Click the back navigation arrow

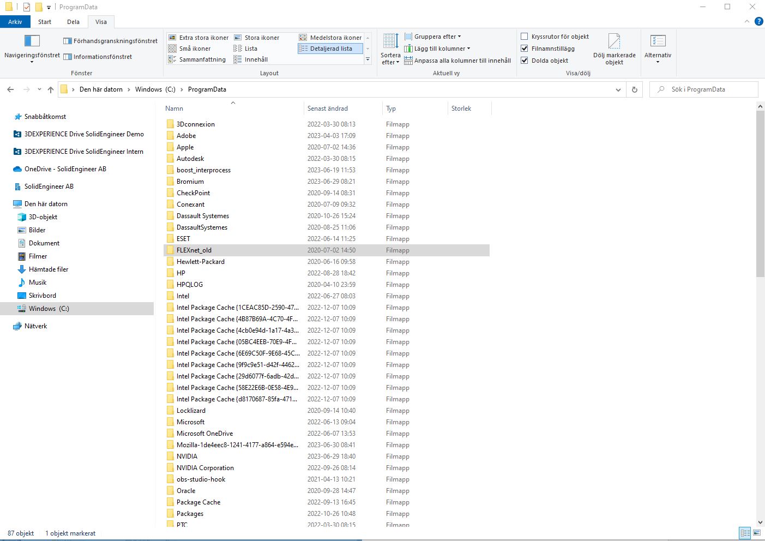tap(10, 89)
